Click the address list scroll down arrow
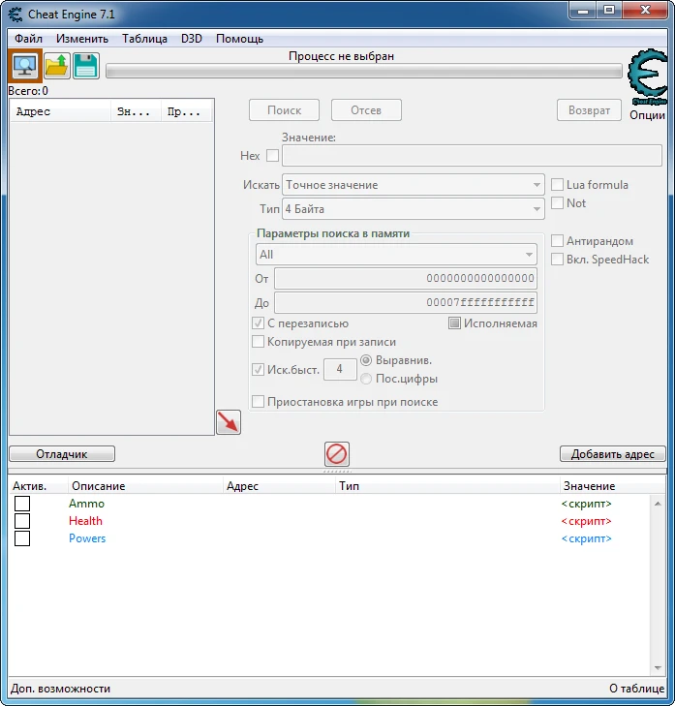The width and height of the screenshot is (675, 706). [x=658, y=667]
